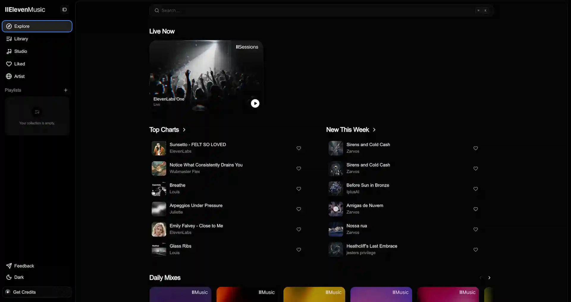Play the ElevenLabs One live session
571x302 pixels.
(255, 103)
